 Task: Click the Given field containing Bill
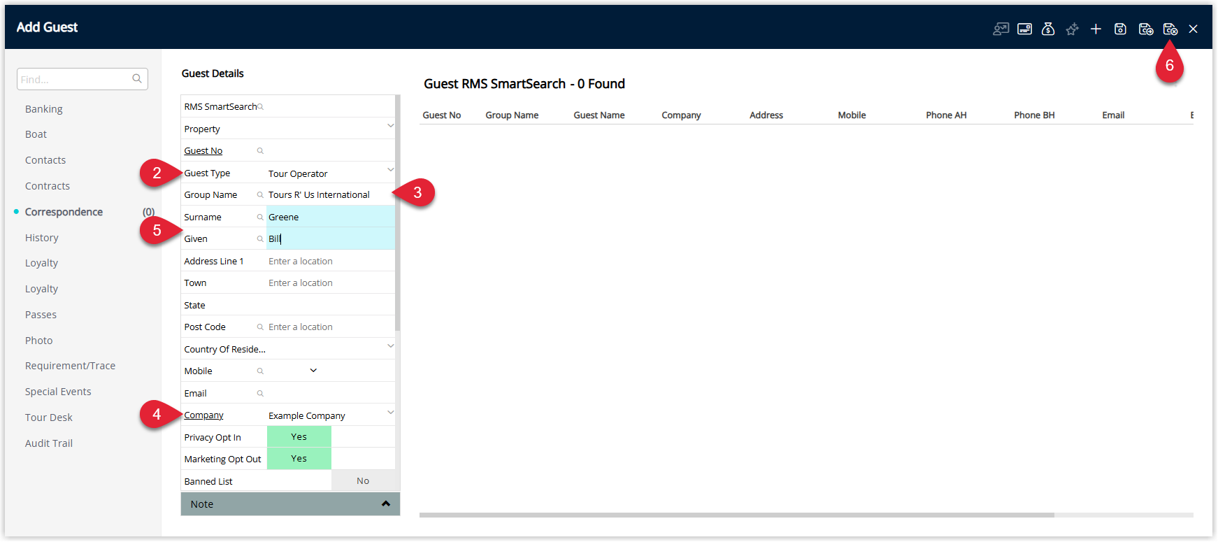click(331, 239)
